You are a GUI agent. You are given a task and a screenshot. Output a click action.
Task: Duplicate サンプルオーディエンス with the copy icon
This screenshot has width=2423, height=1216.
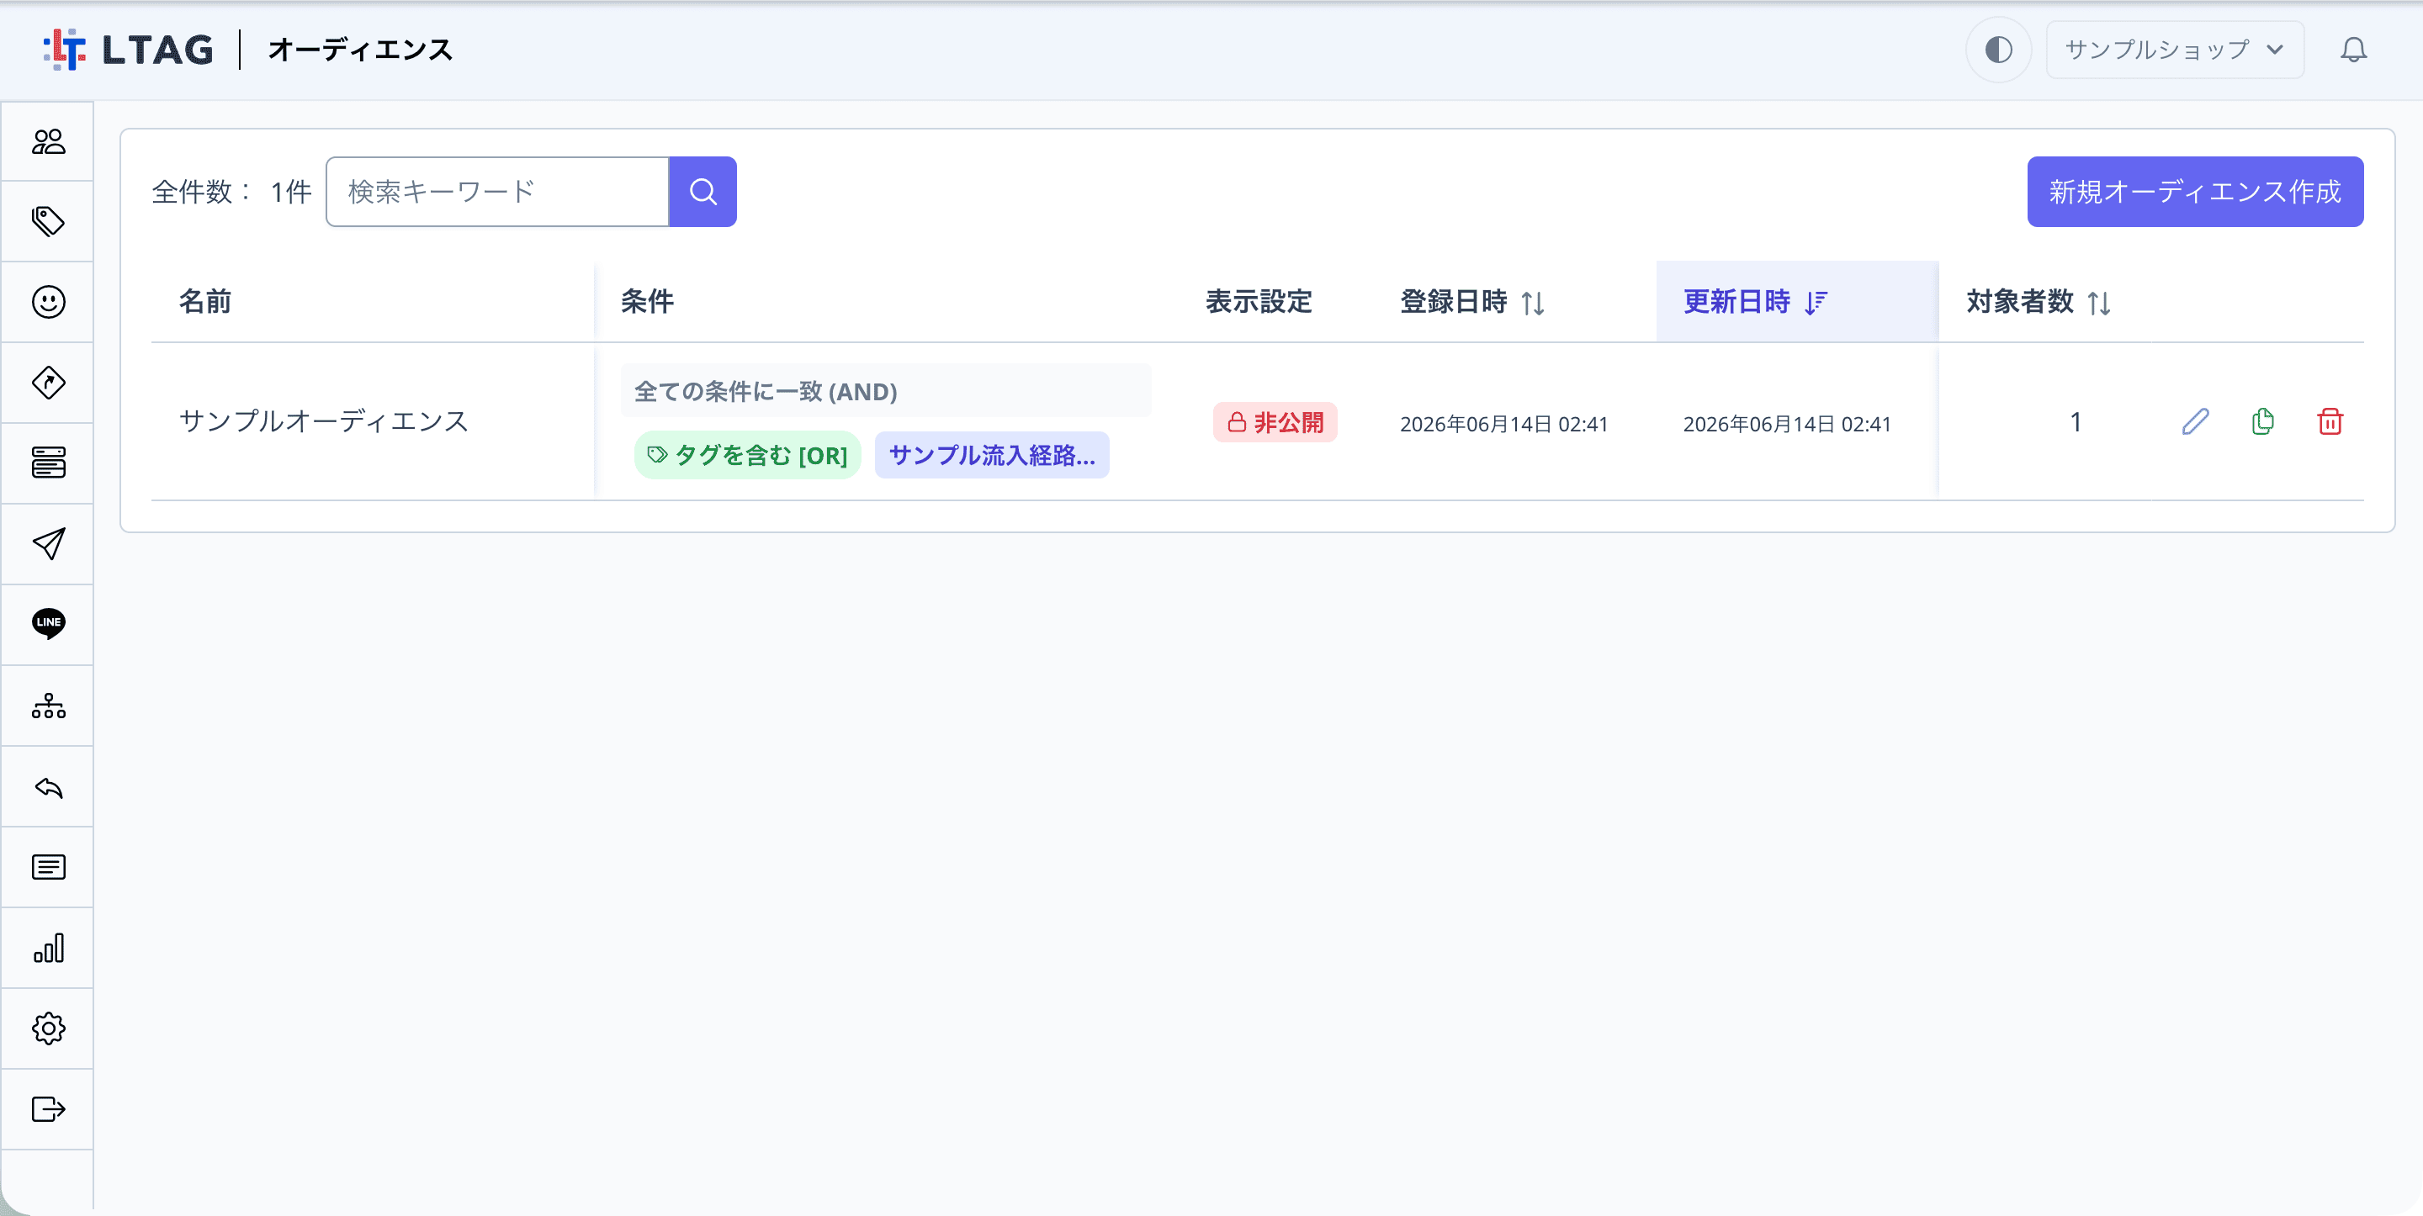(2262, 421)
